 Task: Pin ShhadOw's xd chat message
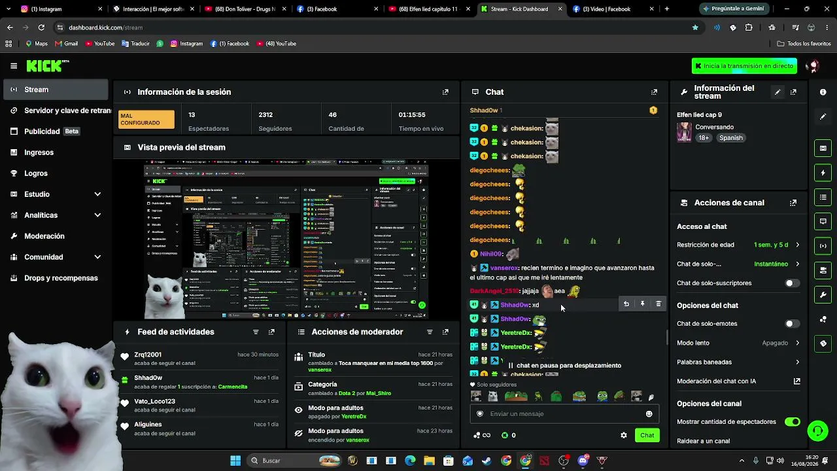click(x=642, y=304)
